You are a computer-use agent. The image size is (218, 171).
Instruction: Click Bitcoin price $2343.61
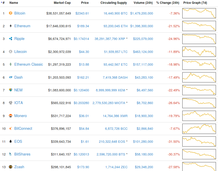click(x=82, y=13)
